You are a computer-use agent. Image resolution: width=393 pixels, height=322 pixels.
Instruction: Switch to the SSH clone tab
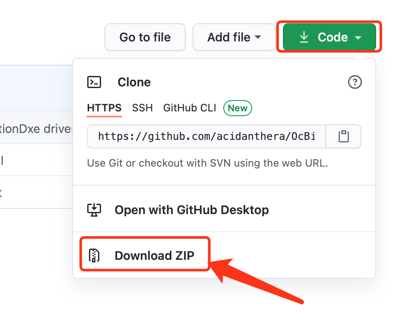click(x=143, y=108)
